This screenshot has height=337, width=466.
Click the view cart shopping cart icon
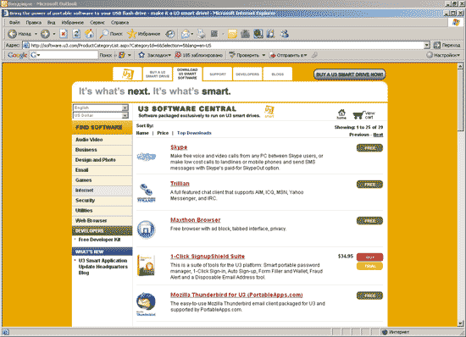358,115
